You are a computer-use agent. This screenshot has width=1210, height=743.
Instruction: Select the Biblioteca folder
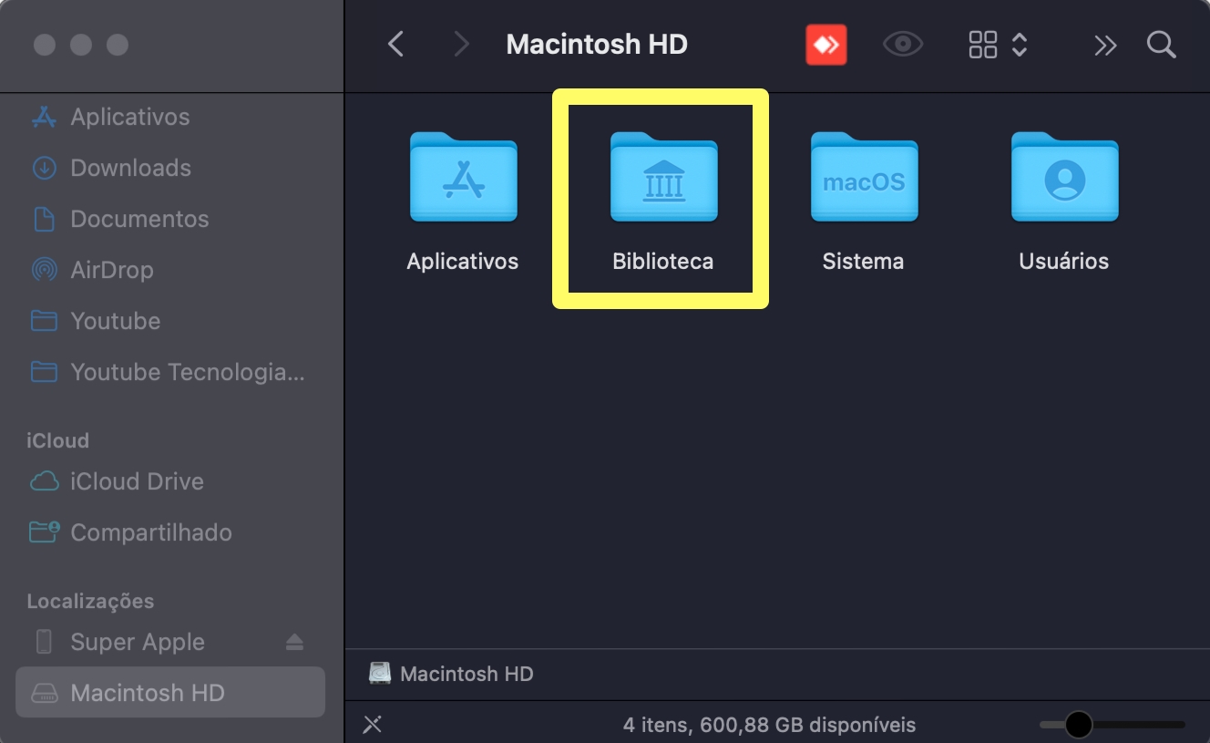click(x=663, y=179)
